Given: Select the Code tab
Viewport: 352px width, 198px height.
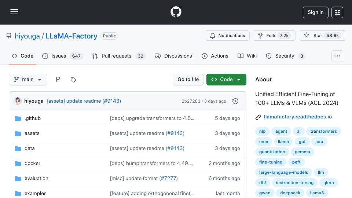Looking at the screenshot, I should [x=22, y=56].
